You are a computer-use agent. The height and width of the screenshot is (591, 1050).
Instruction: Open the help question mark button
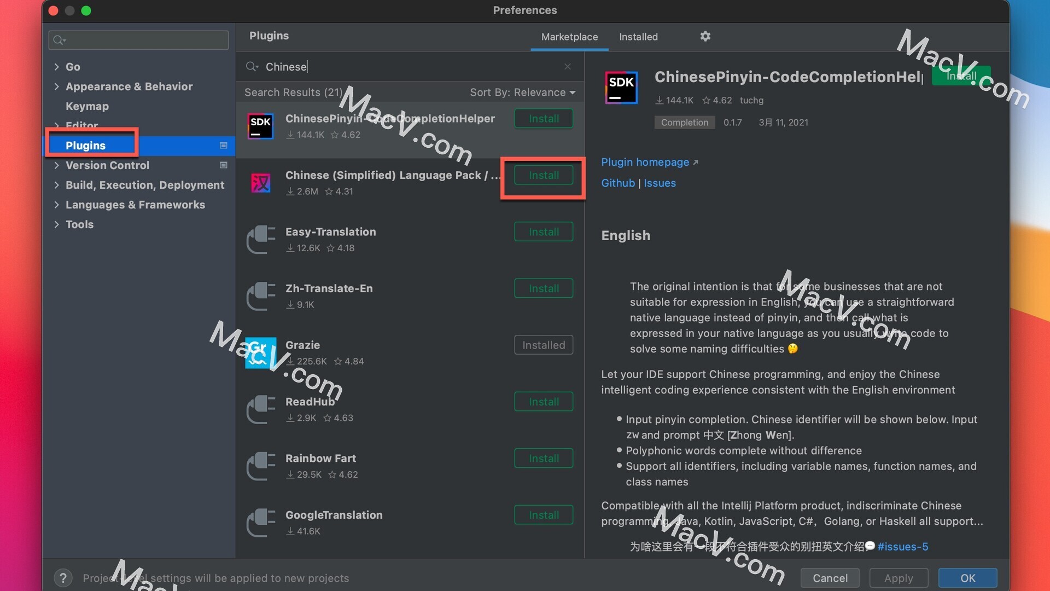coord(63,578)
